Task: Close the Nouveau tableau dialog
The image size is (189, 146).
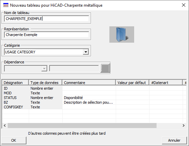Action: 184,5
